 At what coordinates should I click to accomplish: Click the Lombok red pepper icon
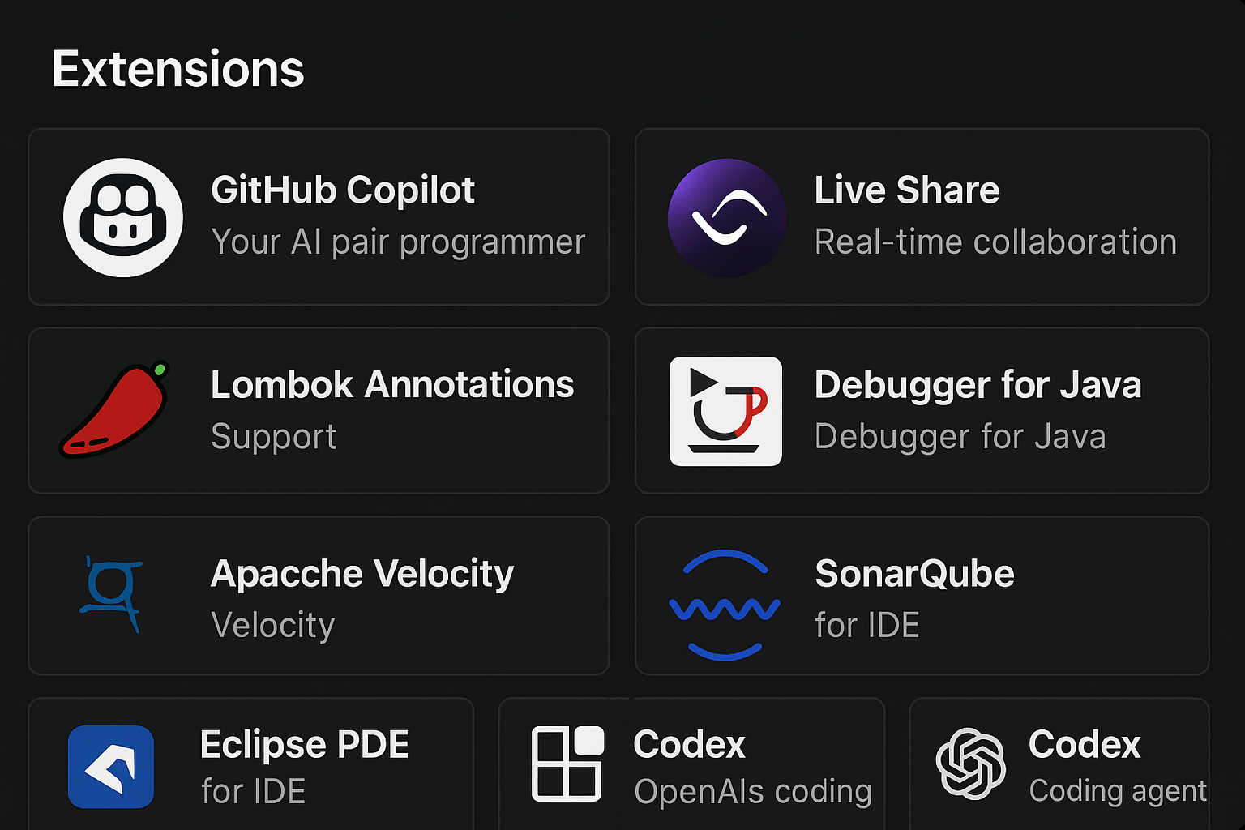tap(113, 411)
